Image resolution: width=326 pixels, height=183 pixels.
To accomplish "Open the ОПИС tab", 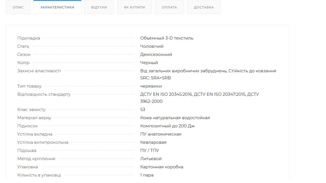I will click(x=18, y=7).
